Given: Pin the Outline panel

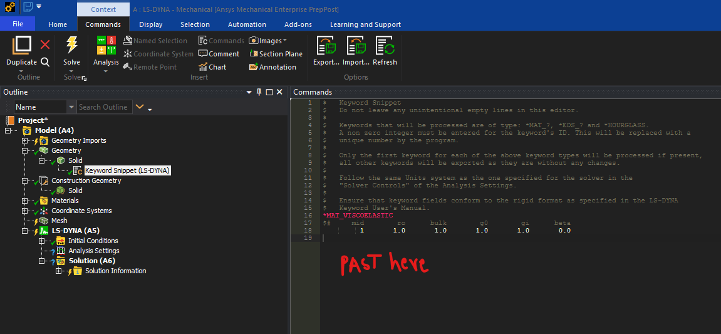Looking at the screenshot, I should click(x=259, y=92).
